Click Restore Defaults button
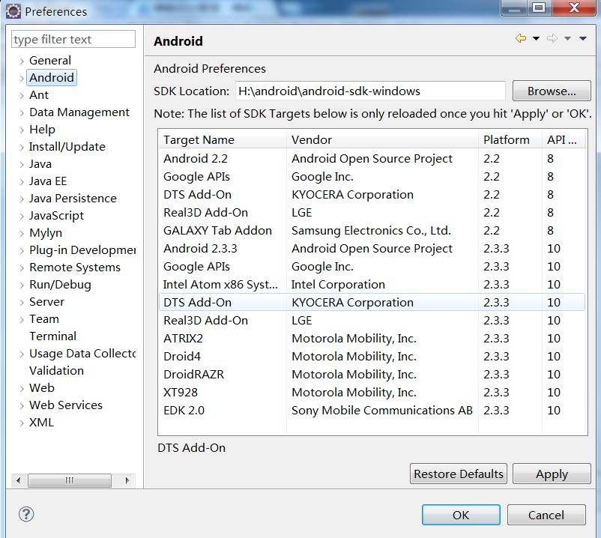 coord(459,474)
